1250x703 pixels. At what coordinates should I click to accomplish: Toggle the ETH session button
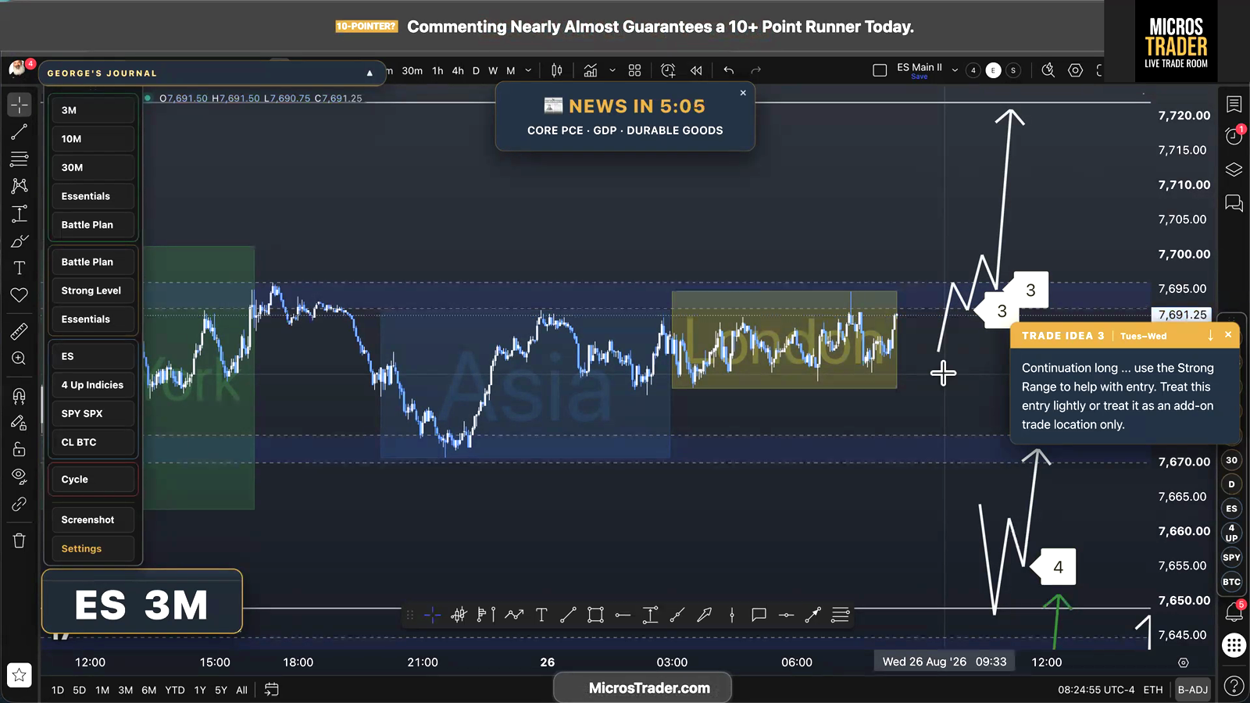tap(1153, 690)
